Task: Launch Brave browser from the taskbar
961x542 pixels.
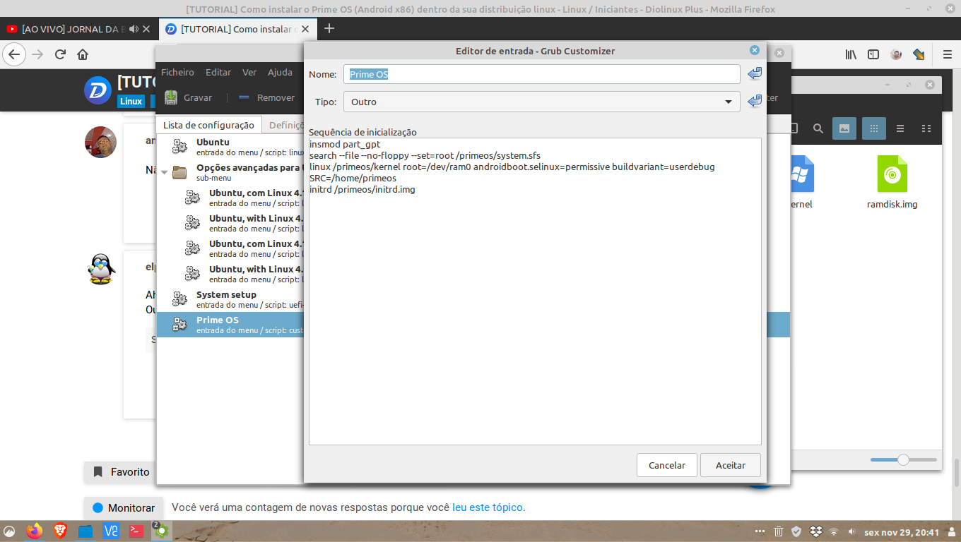Action: point(61,531)
